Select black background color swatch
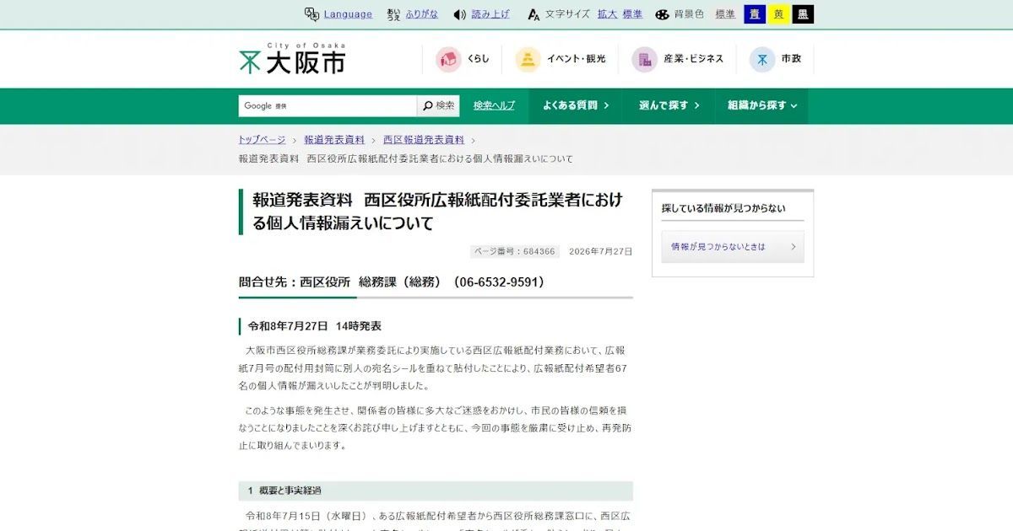This screenshot has width=1013, height=531. [x=803, y=14]
